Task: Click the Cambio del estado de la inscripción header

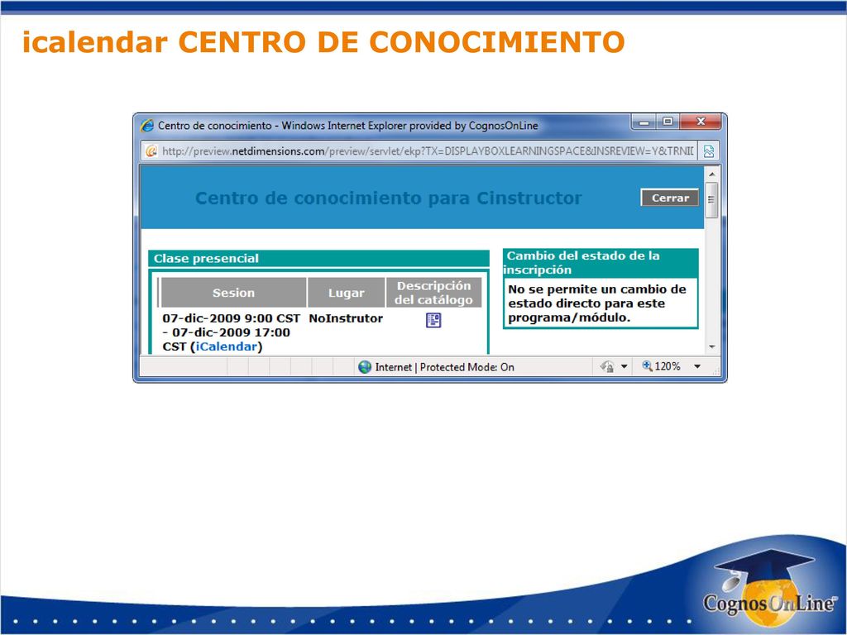Action: click(x=601, y=262)
